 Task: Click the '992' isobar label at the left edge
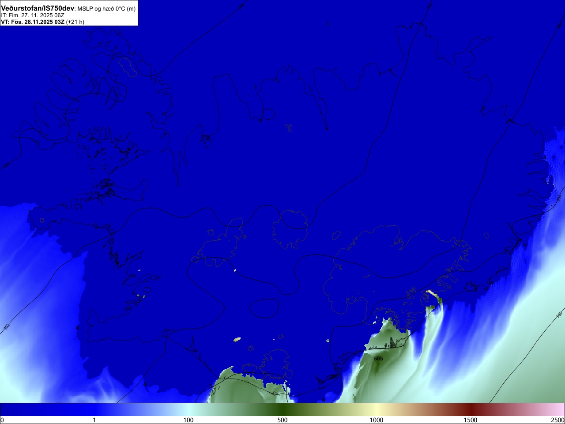(x=6, y=327)
